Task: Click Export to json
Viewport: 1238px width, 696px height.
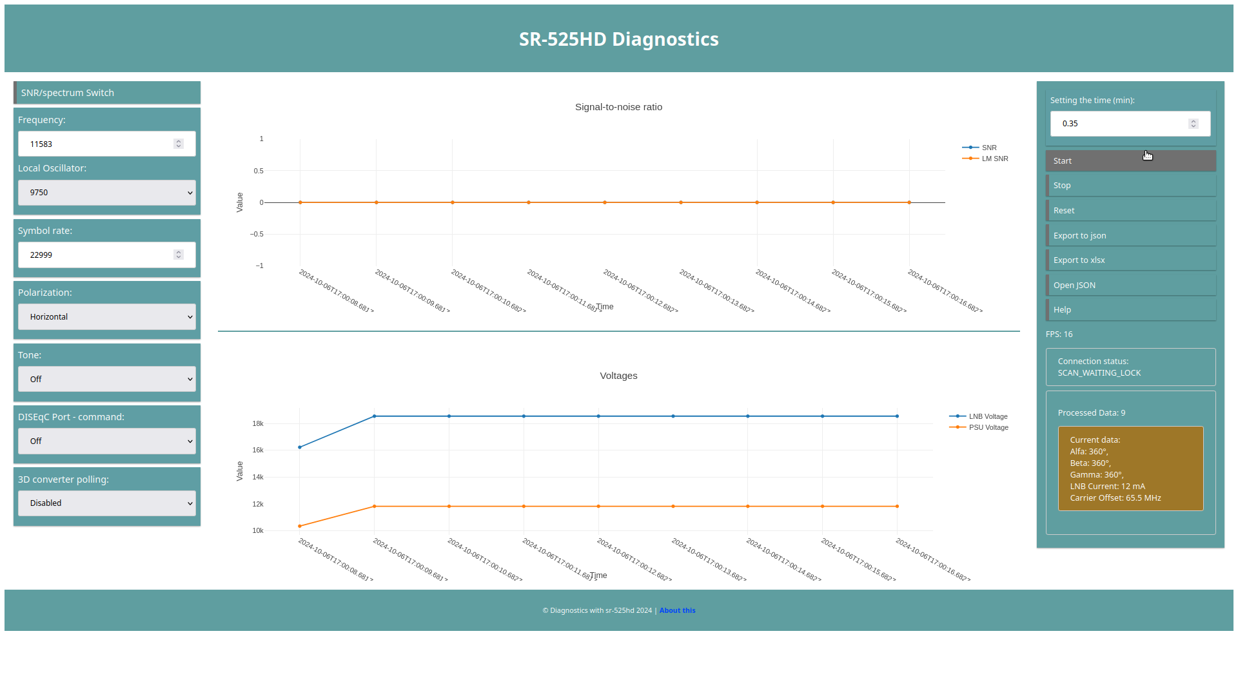Action: [x=1131, y=236]
